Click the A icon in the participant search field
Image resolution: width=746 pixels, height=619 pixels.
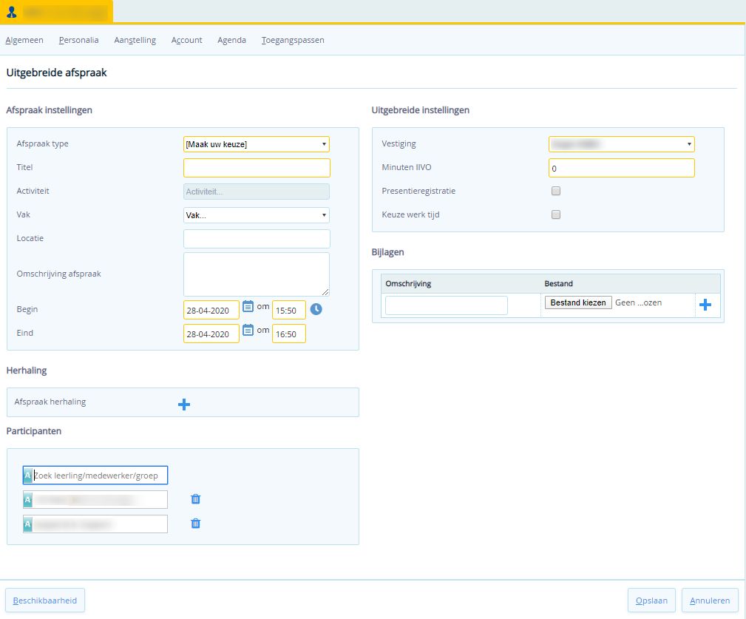tap(28, 475)
